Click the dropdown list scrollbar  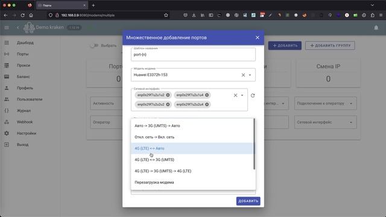(254, 144)
